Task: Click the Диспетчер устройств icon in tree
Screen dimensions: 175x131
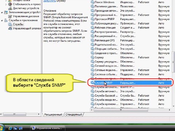Action: point(10,8)
